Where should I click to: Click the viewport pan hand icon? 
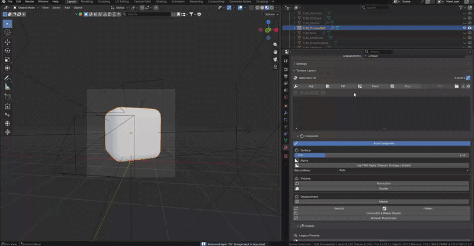[275, 52]
